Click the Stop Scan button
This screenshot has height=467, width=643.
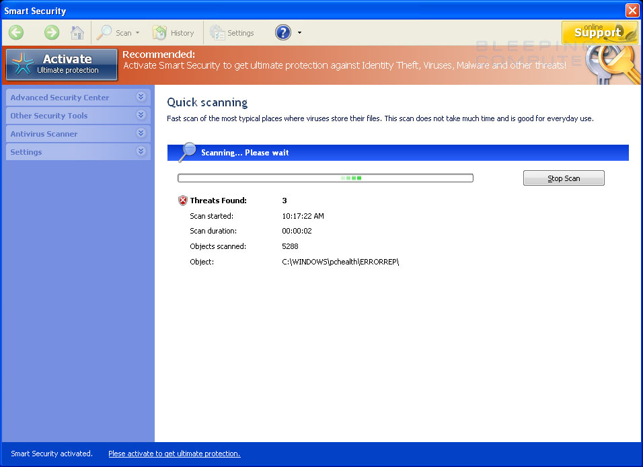click(x=564, y=178)
